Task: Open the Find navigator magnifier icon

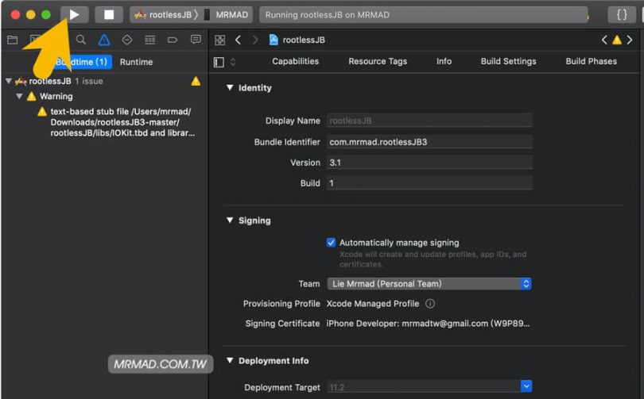Action: coord(81,40)
